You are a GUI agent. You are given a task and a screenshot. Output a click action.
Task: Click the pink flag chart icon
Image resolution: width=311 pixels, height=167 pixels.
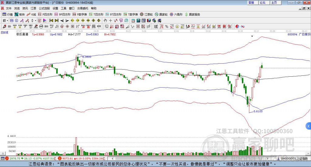pyautogui.click(x=45, y=21)
